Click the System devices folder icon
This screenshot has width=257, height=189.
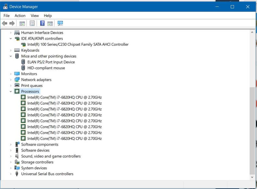(17, 168)
